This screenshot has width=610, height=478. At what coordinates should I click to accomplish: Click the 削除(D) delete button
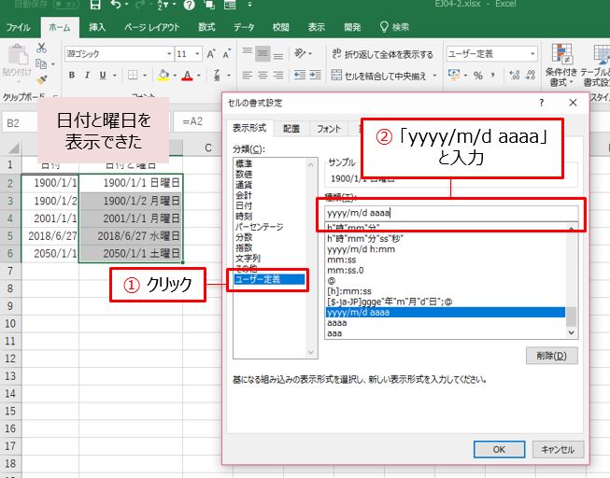coord(551,356)
